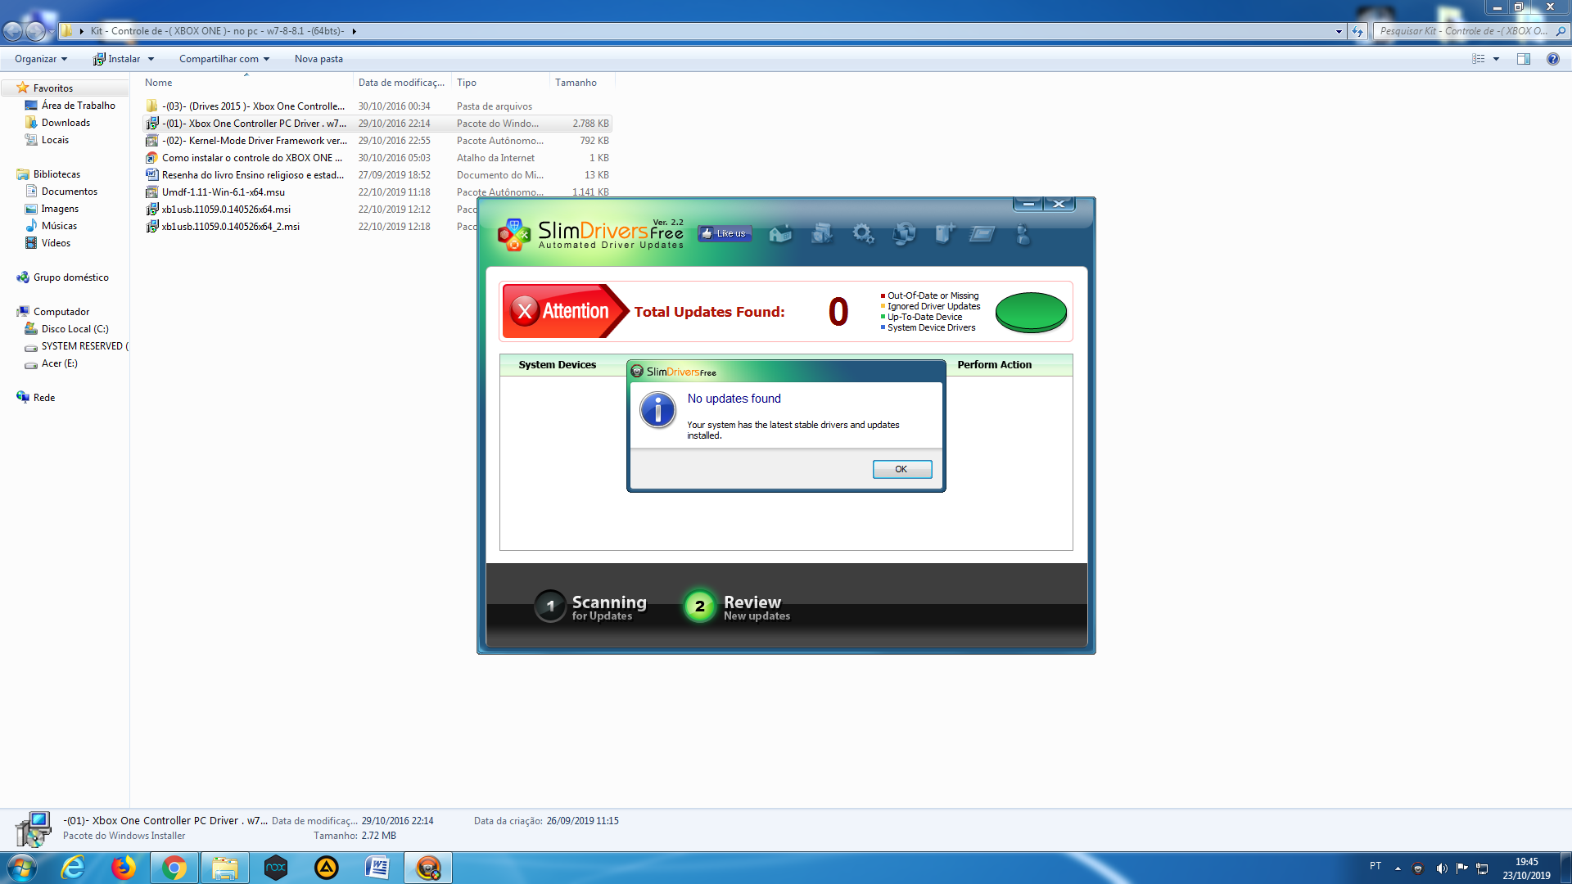The image size is (1572, 884).
Task: Open the Compartilhar com dropdown
Action: tap(224, 59)
